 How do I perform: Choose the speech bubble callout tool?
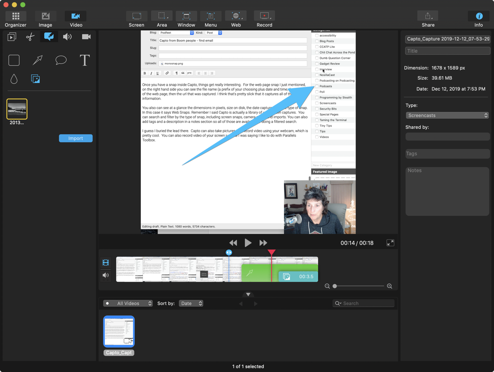click(x=61, y=60)
